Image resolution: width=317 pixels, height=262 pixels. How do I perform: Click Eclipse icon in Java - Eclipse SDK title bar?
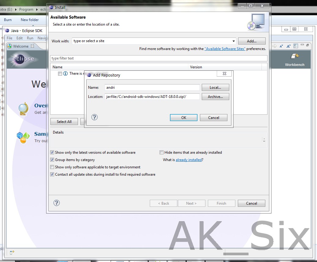(x=7, y=31)
